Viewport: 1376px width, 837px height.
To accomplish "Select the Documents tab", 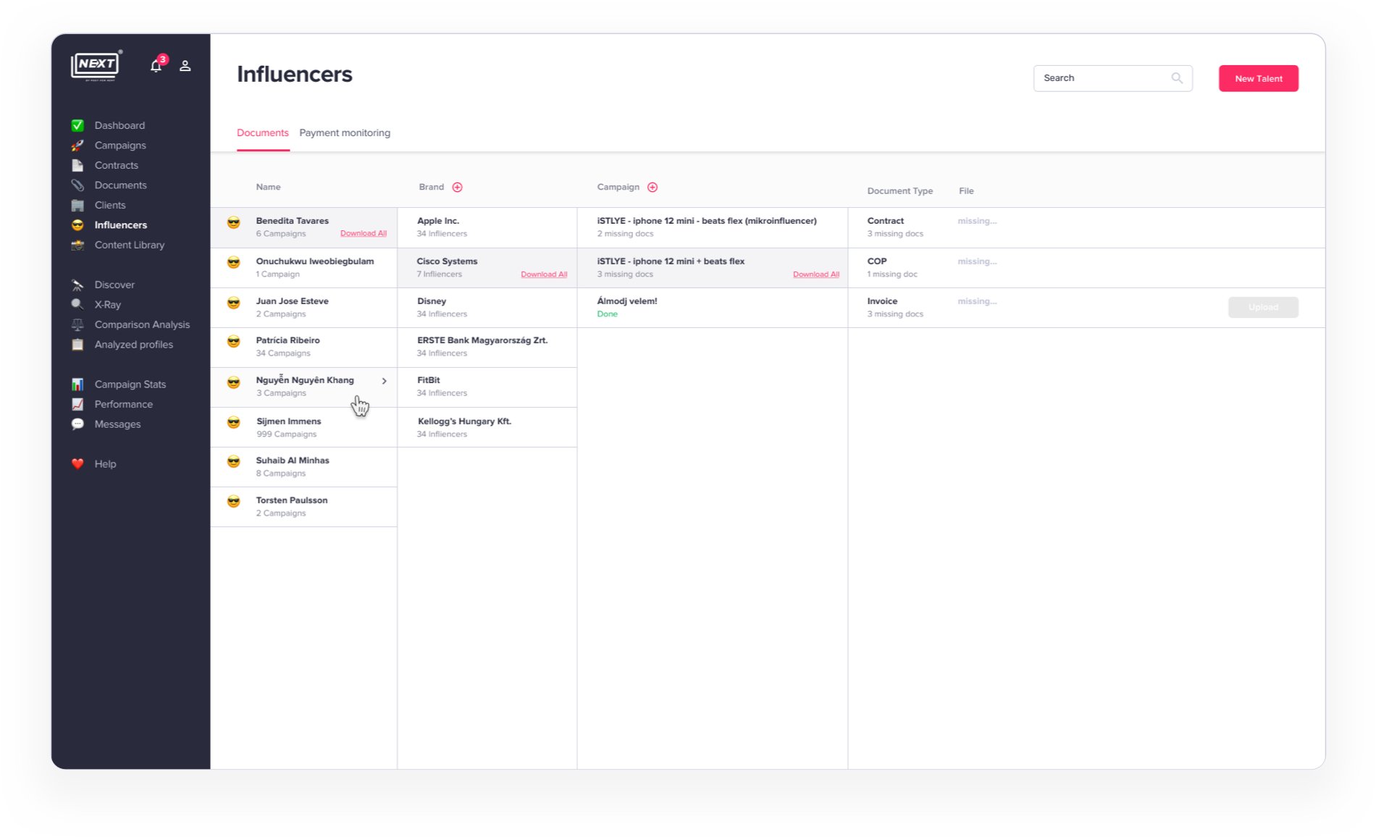I will [262, 133].
